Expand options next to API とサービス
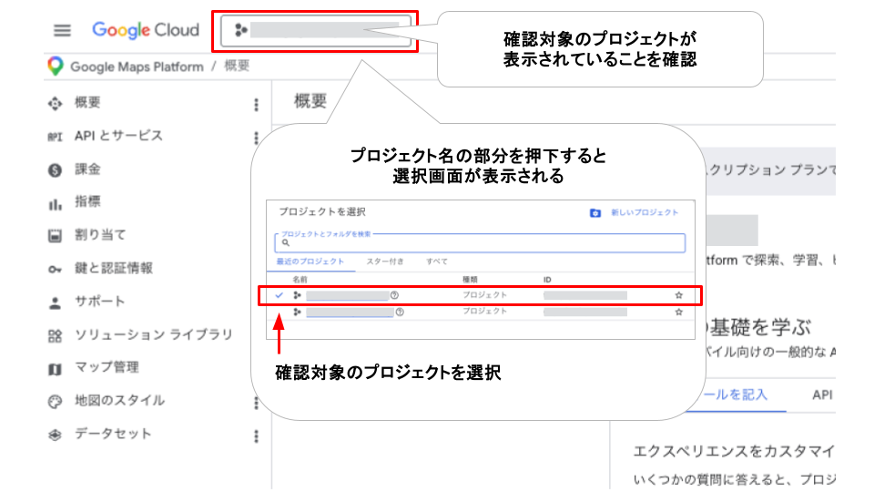The width and height of the screenshot is (874, 492). point(257,138)
